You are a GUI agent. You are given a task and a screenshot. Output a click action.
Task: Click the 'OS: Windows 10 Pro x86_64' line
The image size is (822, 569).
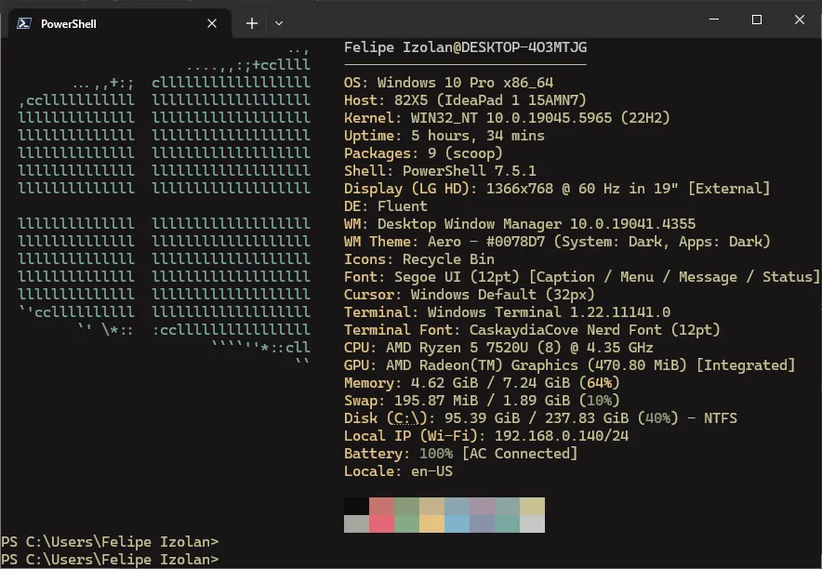[449, 83]
